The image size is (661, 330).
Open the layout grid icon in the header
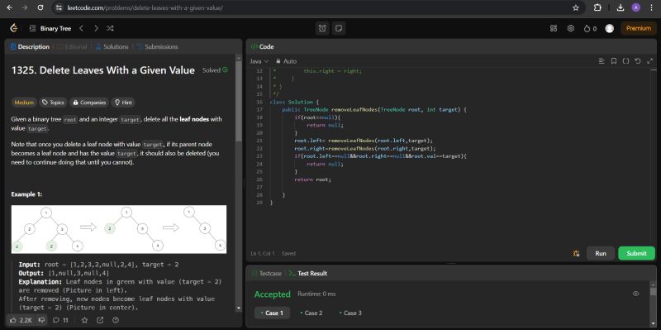click(554, 28)
